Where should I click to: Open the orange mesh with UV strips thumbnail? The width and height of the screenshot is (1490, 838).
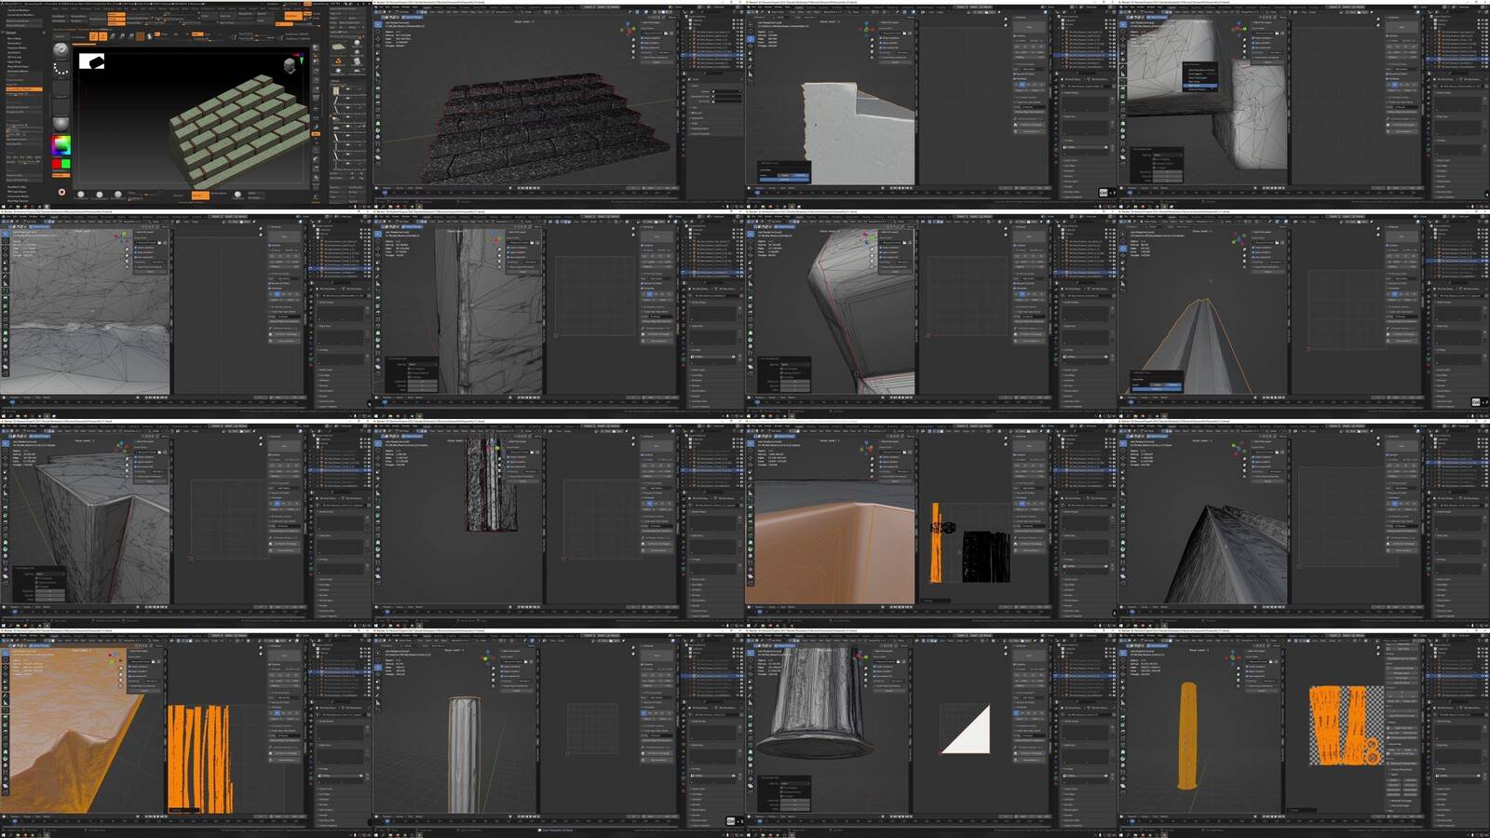point(186,733)
